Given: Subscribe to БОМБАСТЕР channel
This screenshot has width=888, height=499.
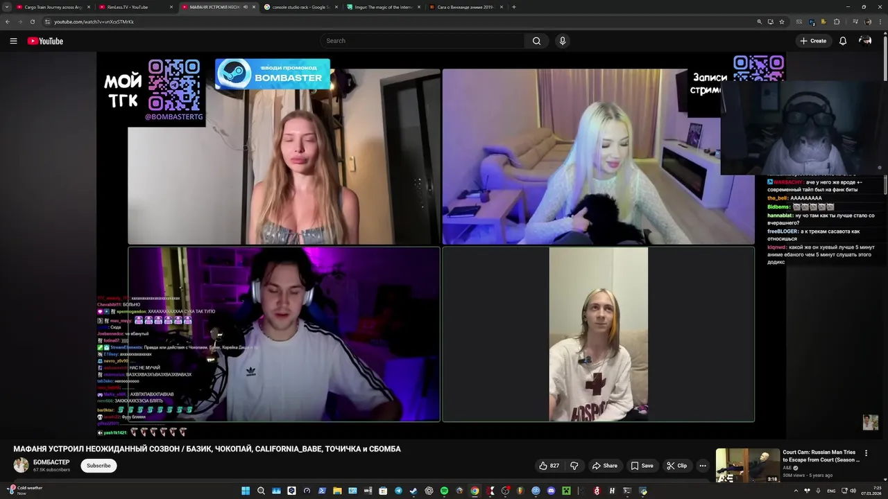Looking at the screenshot, I should pos(99,466).
